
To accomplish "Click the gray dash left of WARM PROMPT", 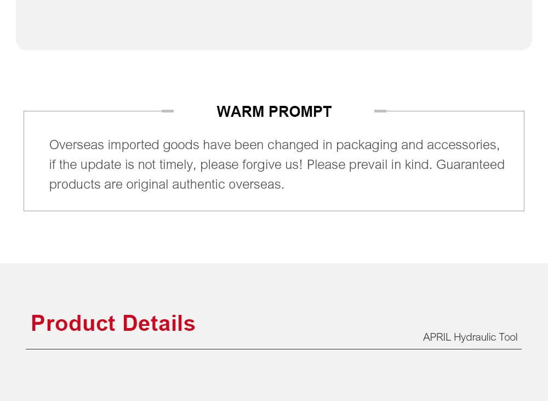I will [x=168, y=111].
